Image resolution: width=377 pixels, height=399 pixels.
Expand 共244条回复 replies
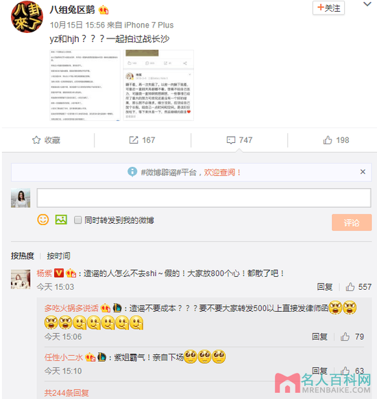pos(66,393)
